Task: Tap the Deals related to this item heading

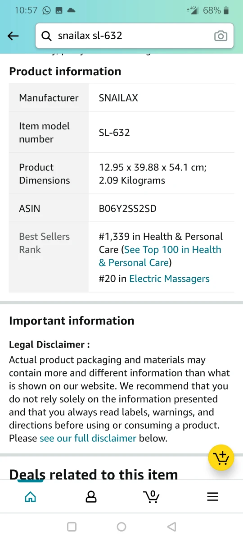Action: coord(94,474)
